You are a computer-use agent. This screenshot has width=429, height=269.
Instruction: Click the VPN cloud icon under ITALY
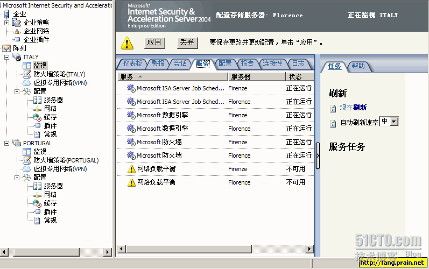tap(26, 83)
